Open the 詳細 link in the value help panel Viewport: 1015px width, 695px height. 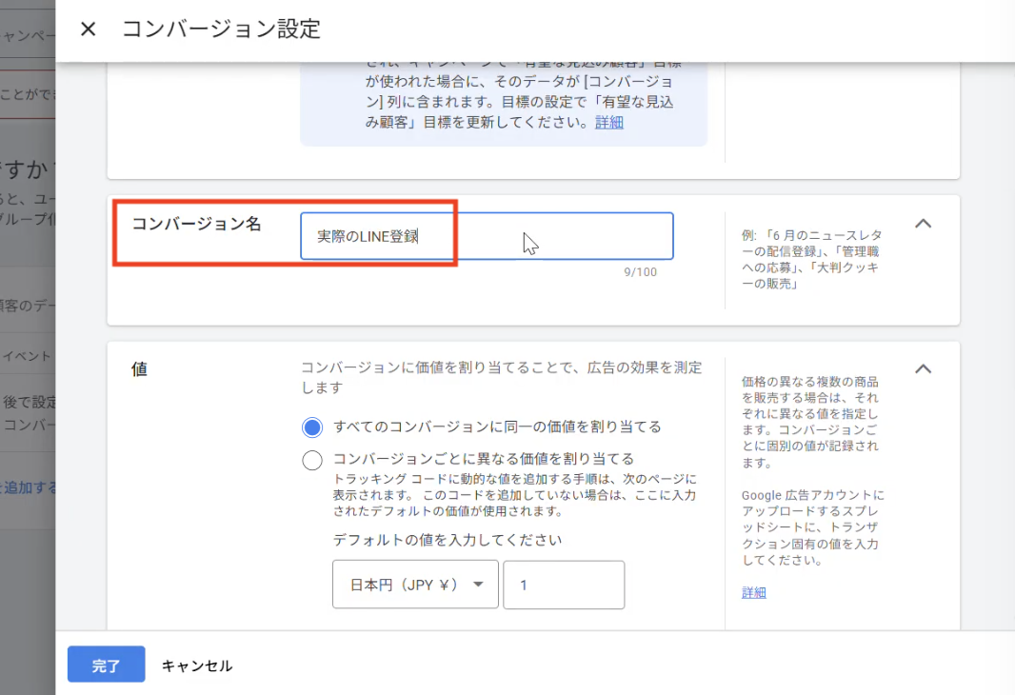point(753,592)
